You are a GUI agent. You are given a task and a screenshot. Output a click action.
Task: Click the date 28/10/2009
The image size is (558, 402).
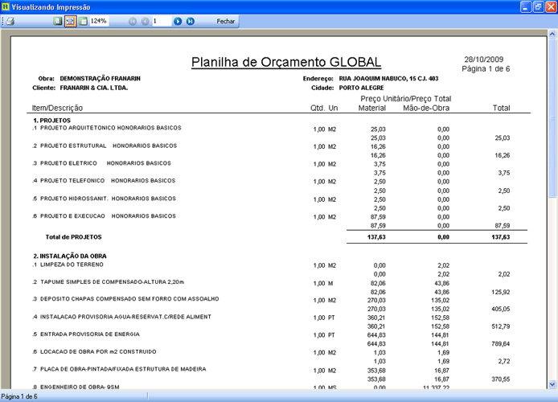point(483,59)
